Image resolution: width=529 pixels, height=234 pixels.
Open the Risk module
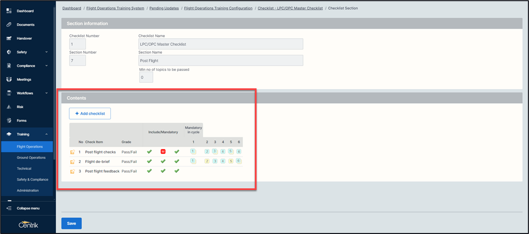pos(20,107)
